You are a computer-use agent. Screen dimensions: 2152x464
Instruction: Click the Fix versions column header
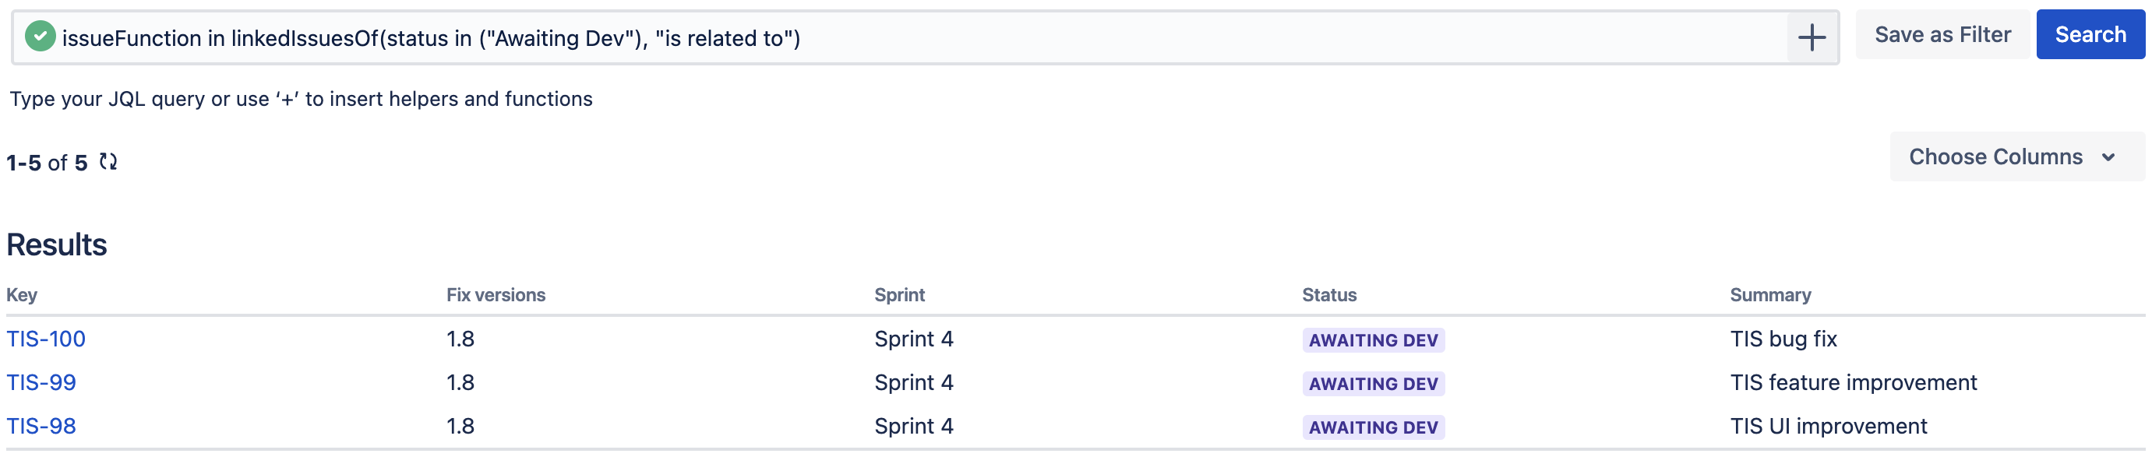point(496,294)
